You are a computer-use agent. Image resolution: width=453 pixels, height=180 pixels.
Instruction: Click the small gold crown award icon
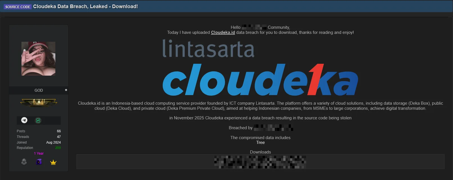(x=53, y=162)
